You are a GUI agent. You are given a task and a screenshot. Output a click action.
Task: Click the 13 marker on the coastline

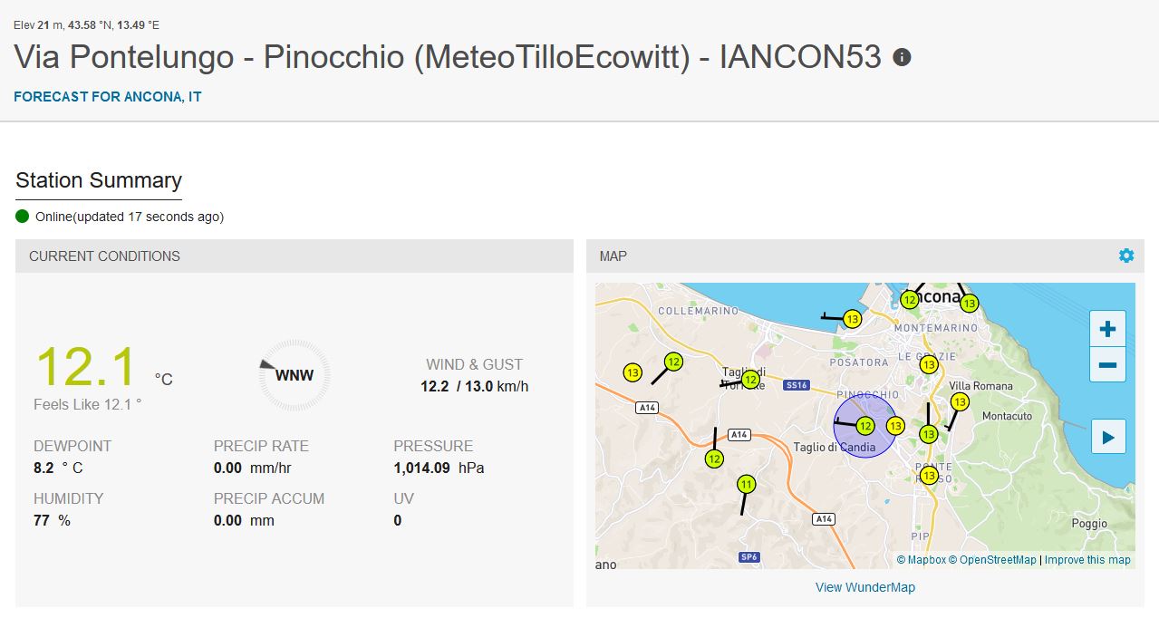(x=852, y=319)
